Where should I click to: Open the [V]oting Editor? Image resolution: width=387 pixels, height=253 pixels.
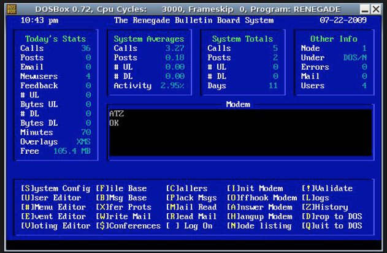click(56, 226)
